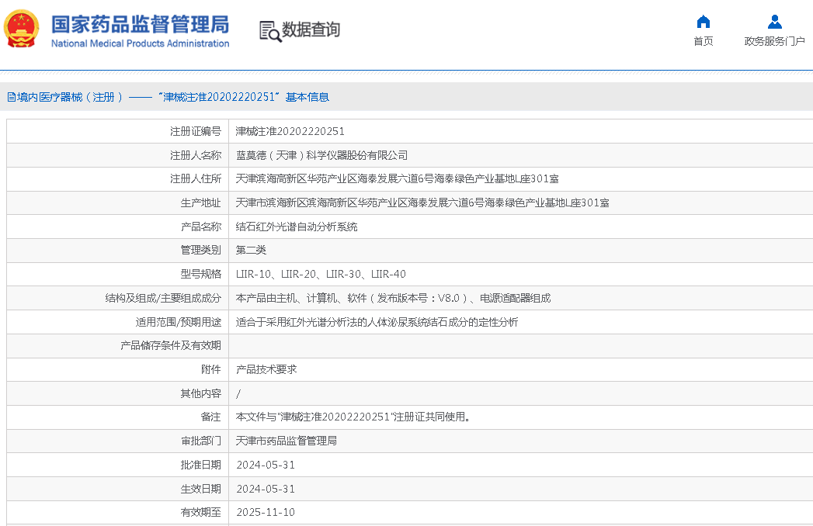This screenshot has height=526, width=813.
Task: Click the model specification LIIR-10 row value
Action: 320,274
